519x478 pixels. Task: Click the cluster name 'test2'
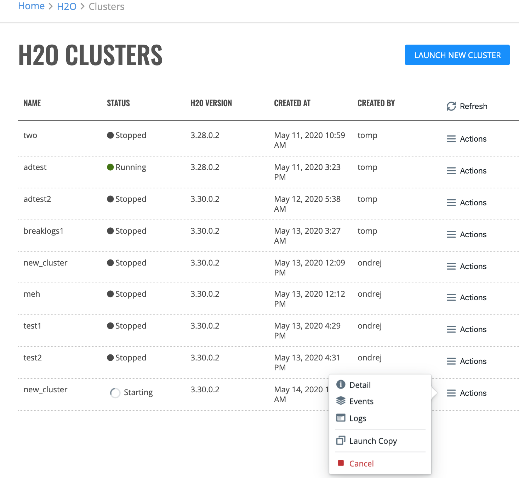coord(33,358)
